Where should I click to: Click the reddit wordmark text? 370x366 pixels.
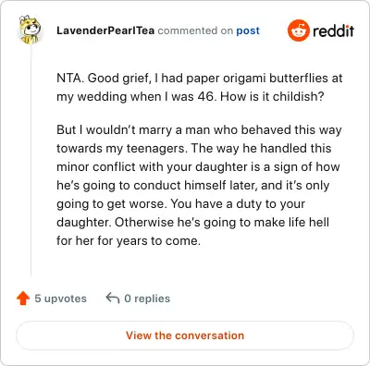[x=333, y=30]
